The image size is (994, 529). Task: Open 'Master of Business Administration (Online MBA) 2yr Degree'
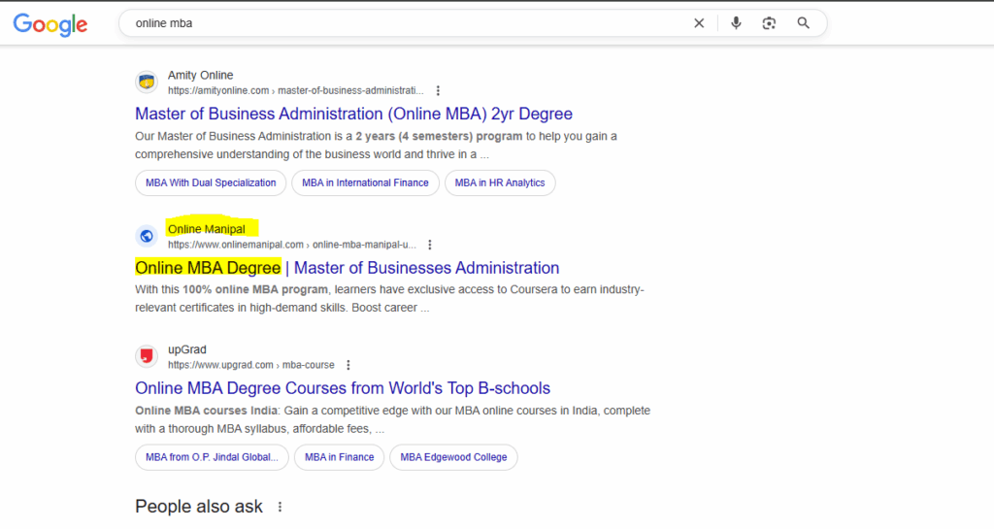(353, 114)
